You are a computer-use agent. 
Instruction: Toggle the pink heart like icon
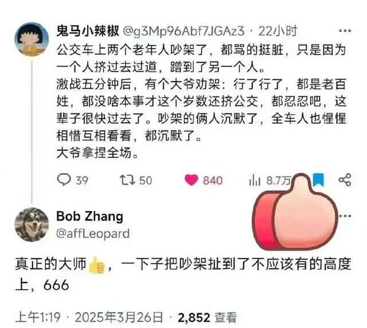(191, 180)
